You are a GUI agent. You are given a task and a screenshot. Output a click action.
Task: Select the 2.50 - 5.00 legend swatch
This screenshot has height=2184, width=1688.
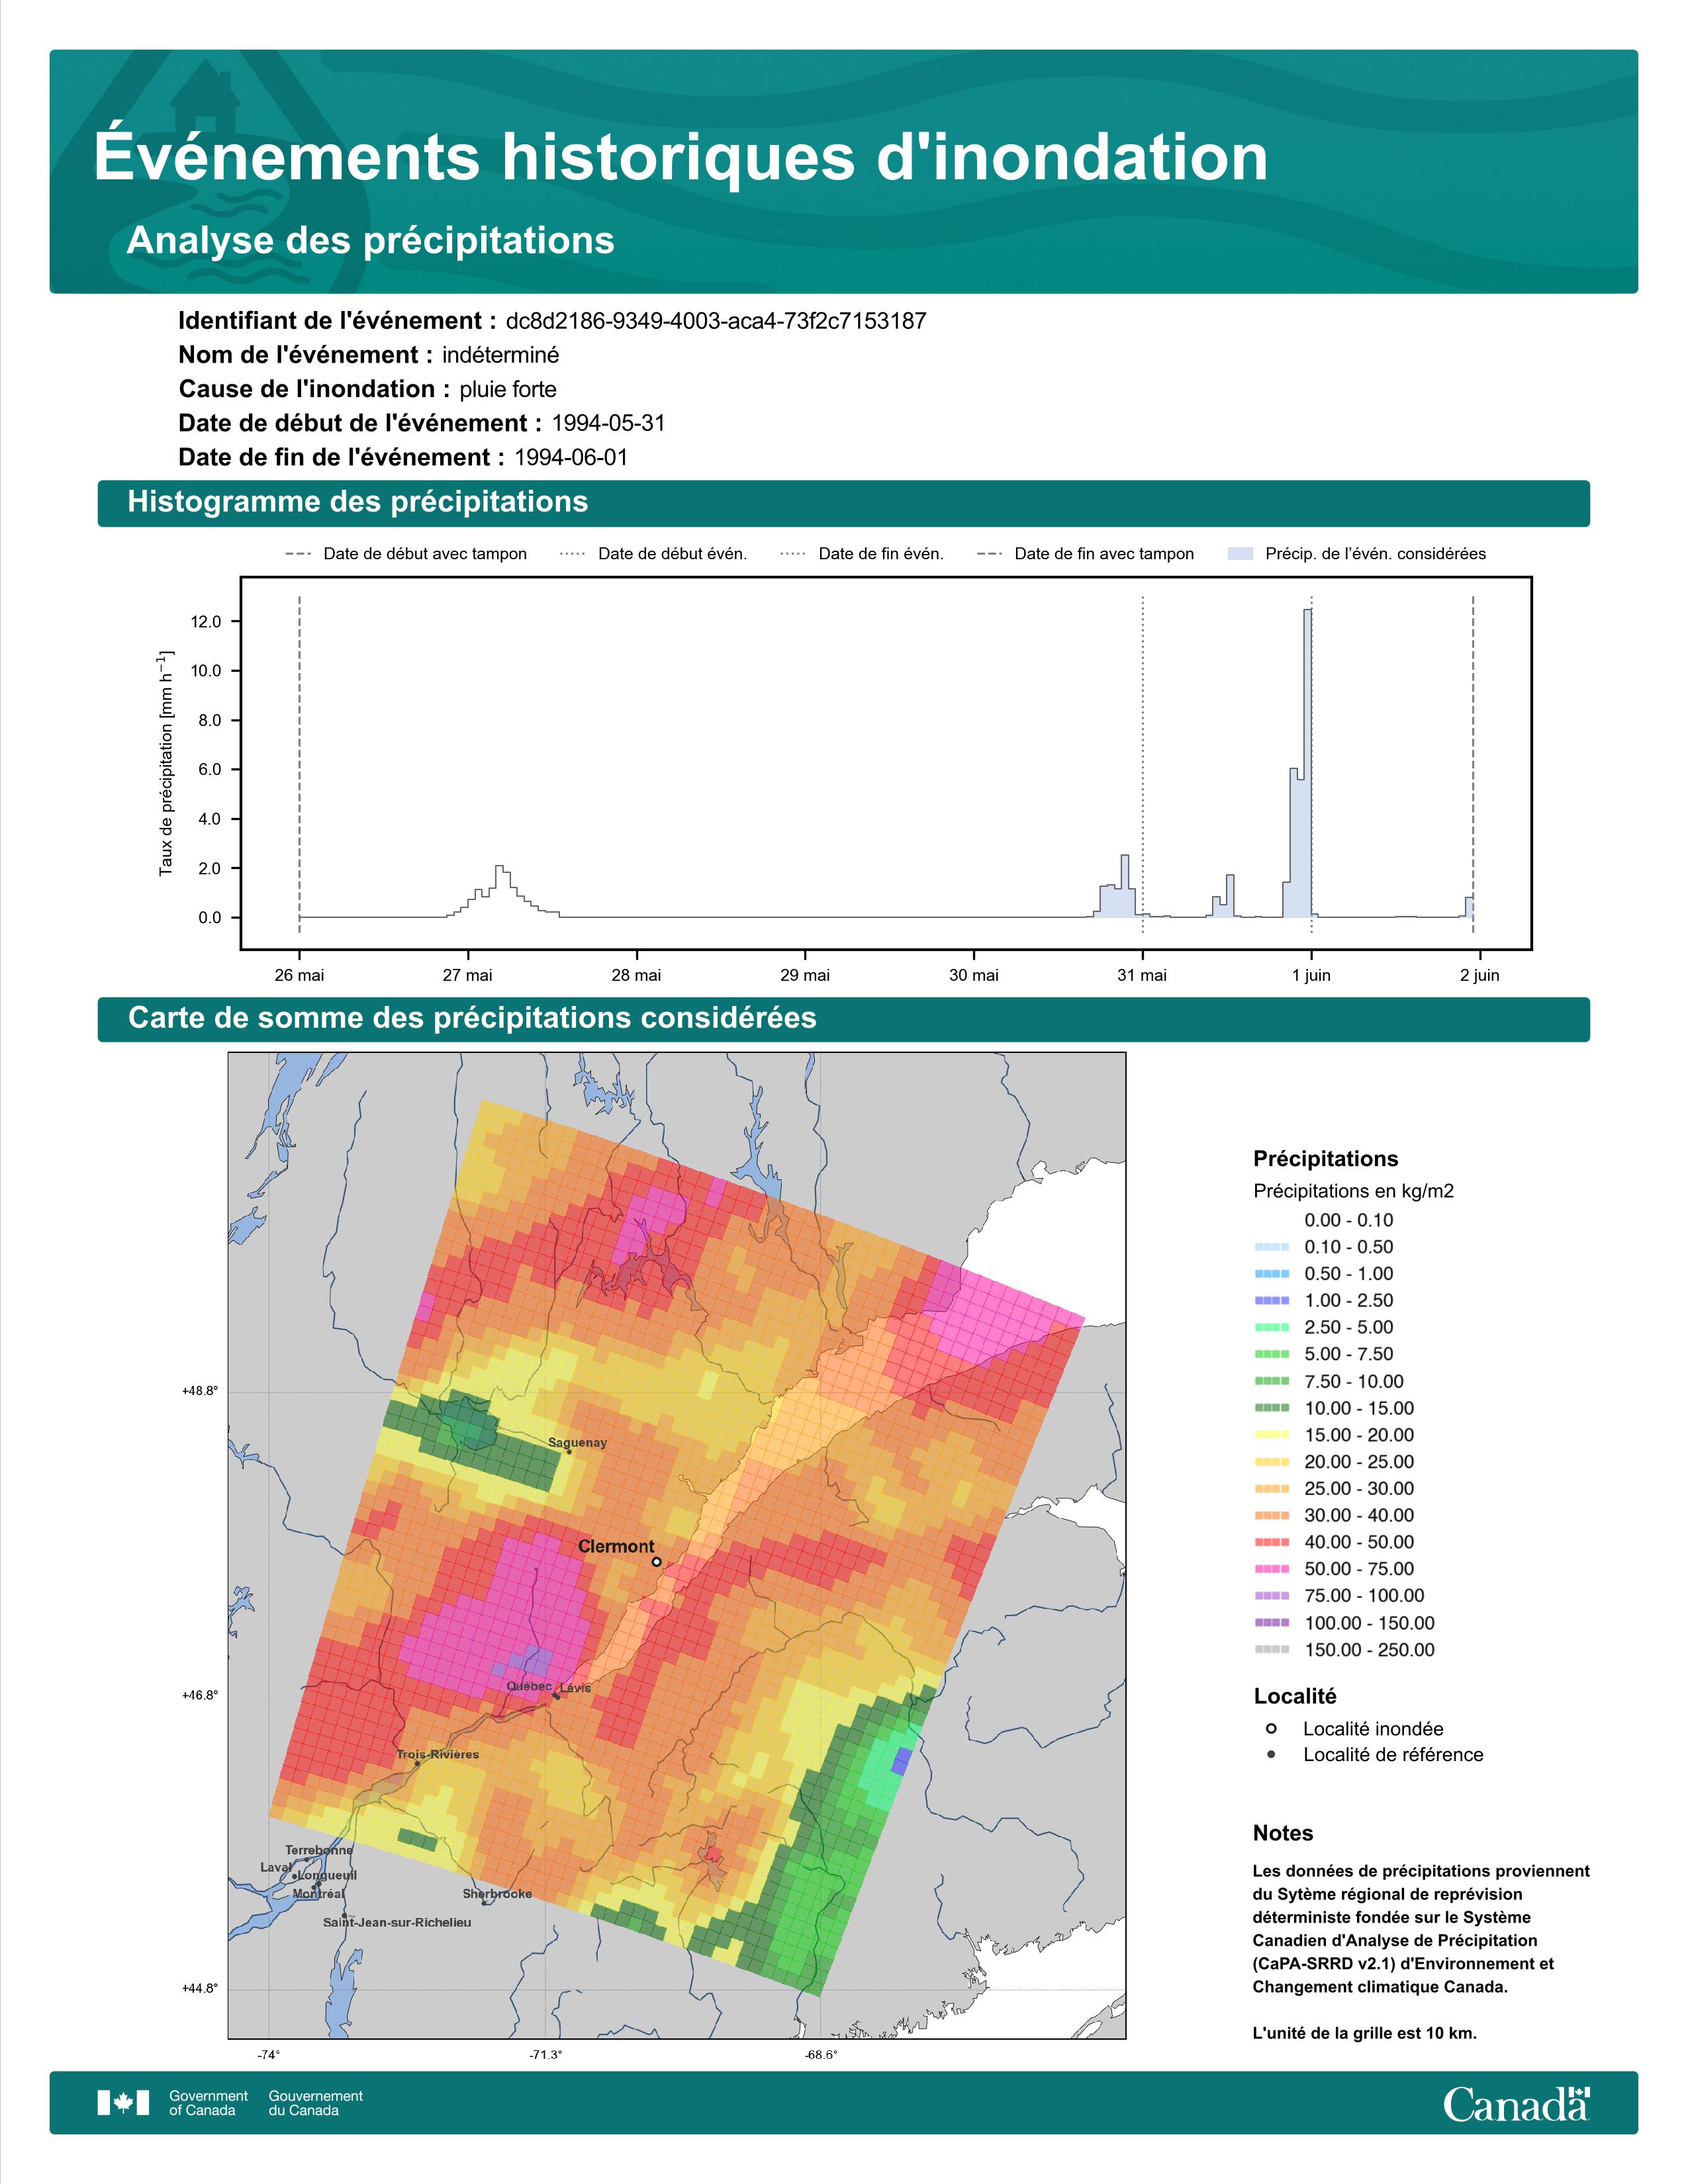1271,1328
